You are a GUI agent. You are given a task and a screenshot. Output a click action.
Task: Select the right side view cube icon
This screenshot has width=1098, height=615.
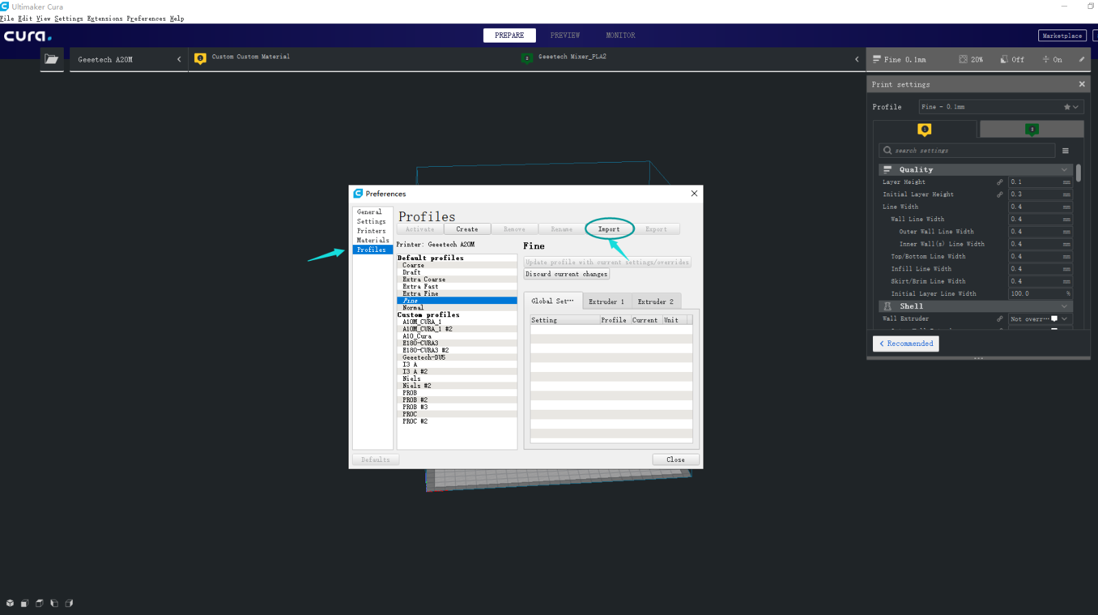click(69, 603)
